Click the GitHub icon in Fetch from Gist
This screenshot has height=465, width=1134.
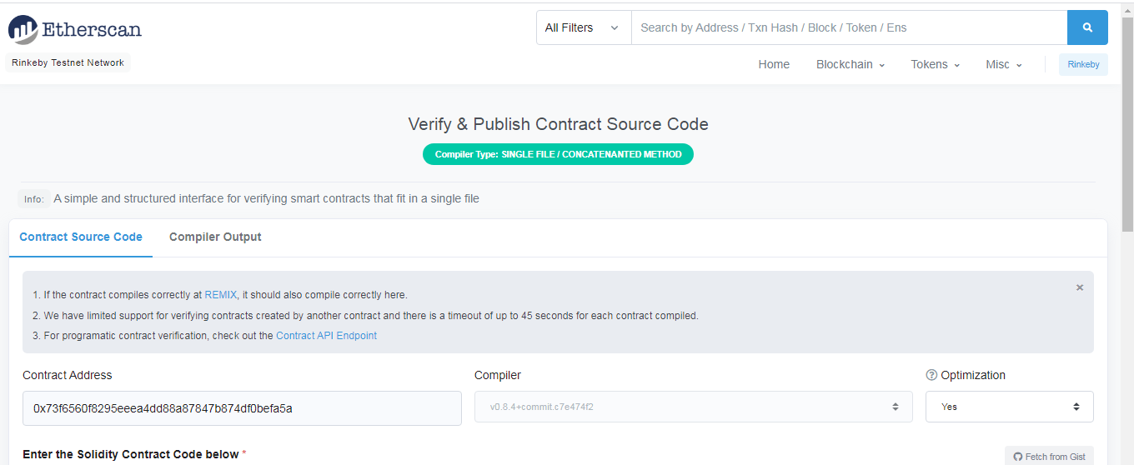(x=1017, y=457)
